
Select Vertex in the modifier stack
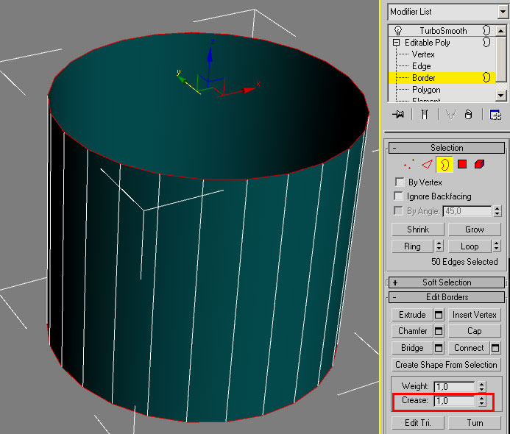point(423,54)
